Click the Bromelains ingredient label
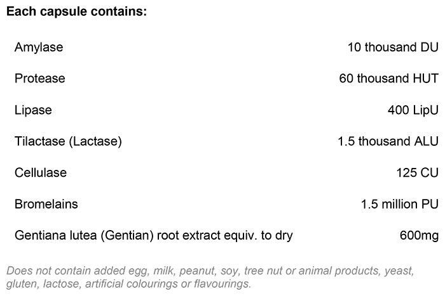This screenshot has height=296, width=445. (46, 205)
